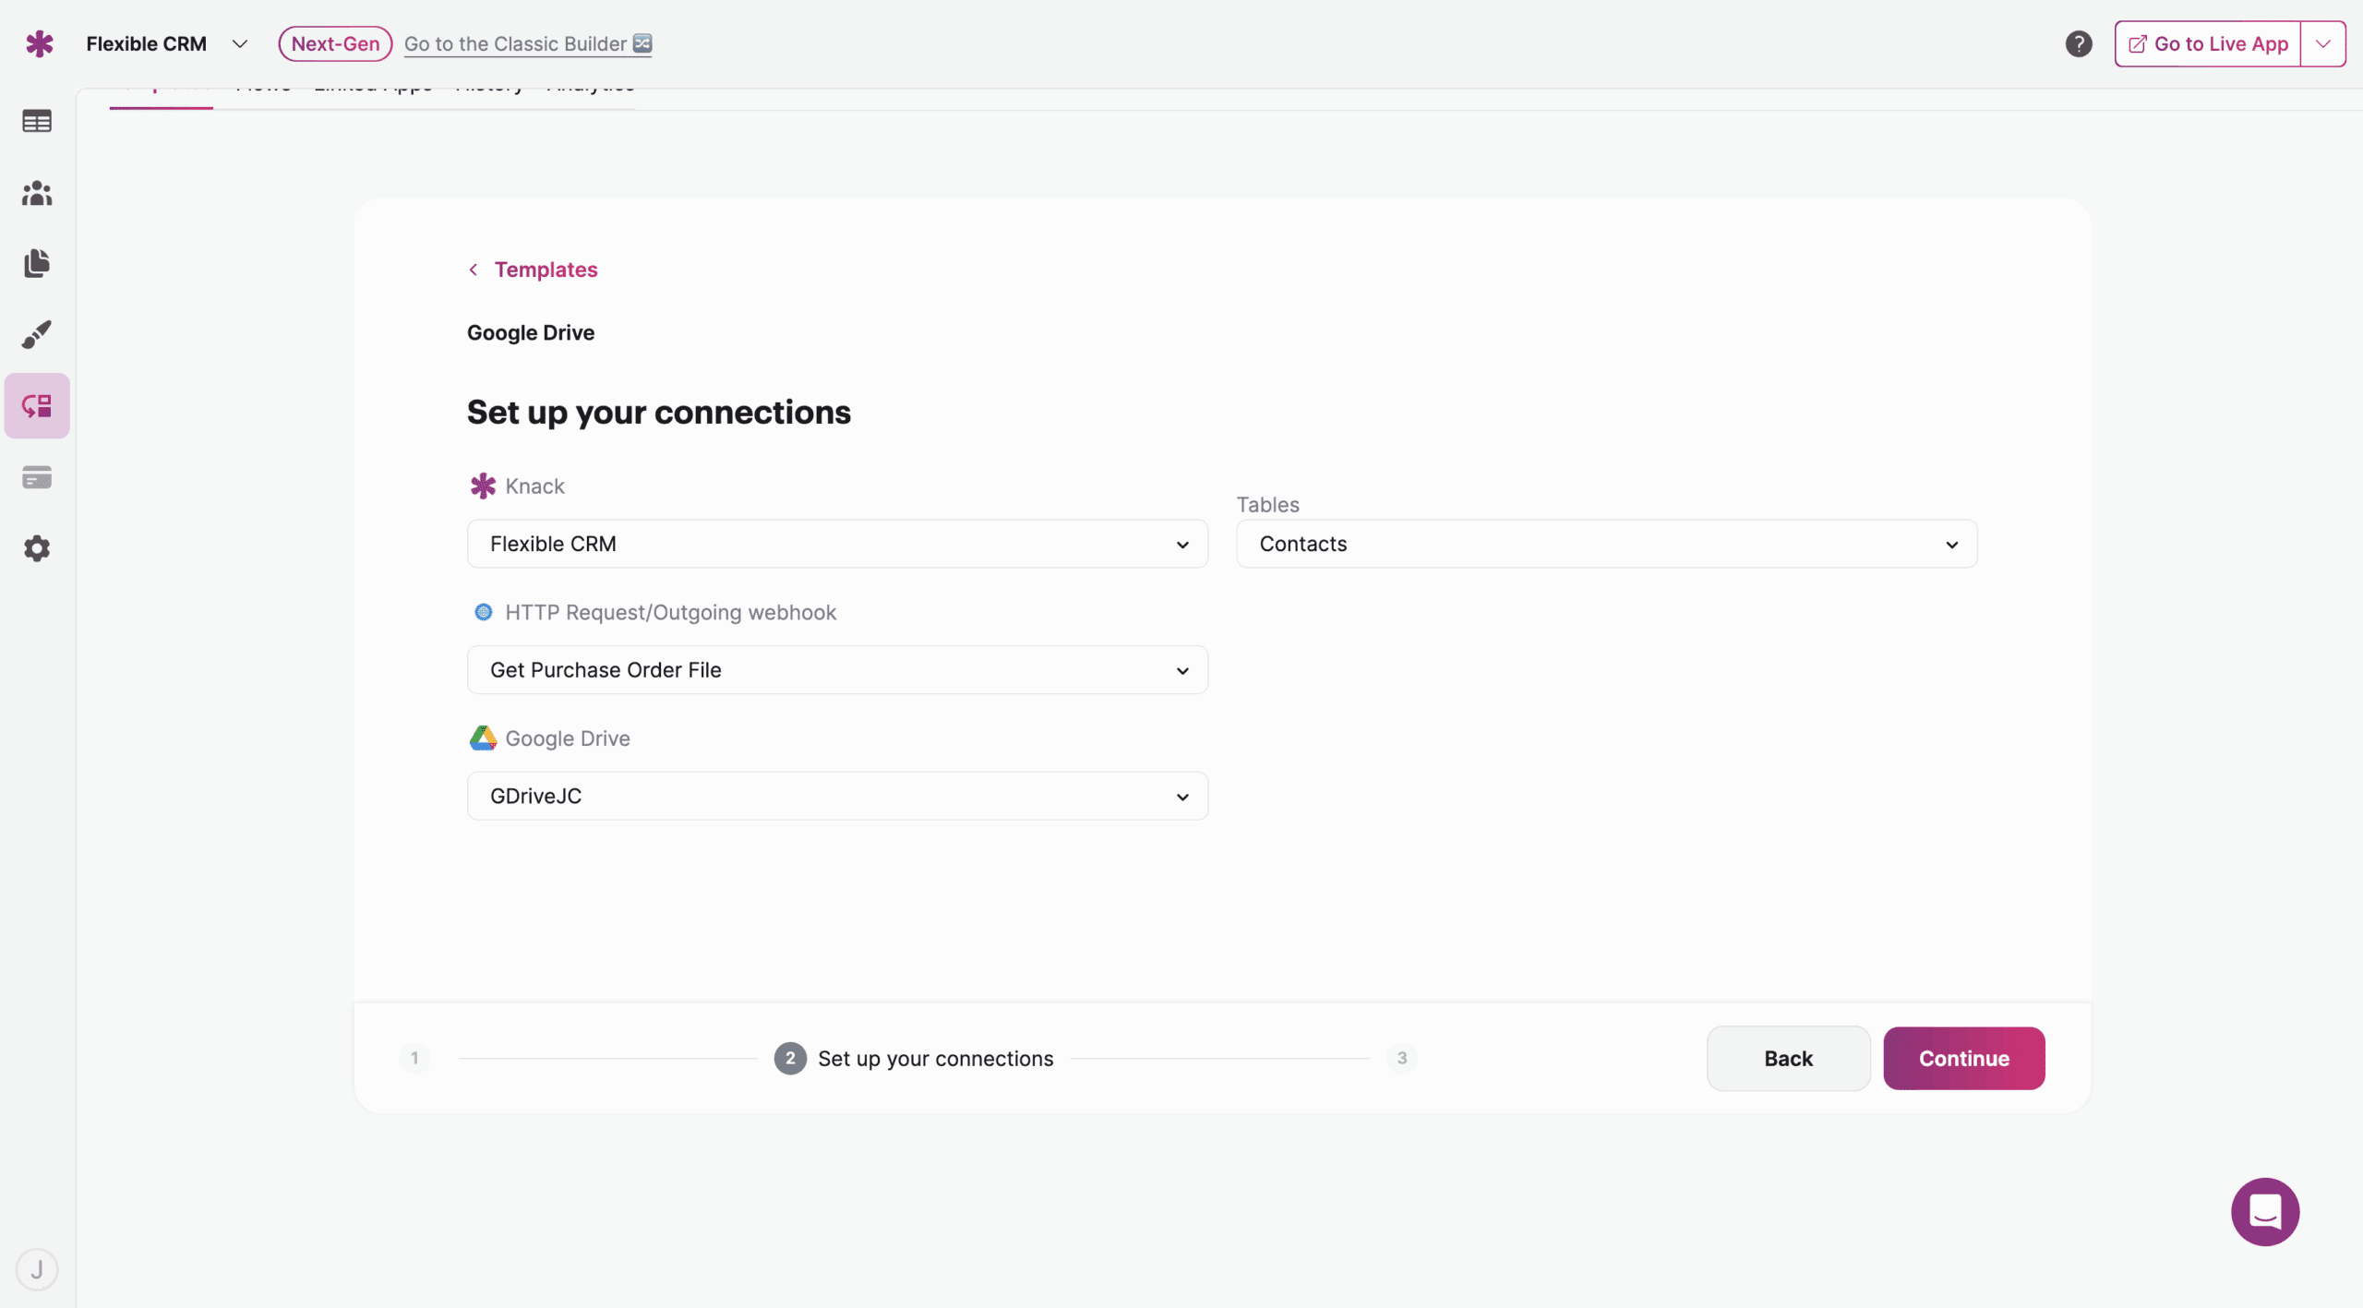The image size is (2363, 1308).
Task: Open the Settings gear sidebar icon
Action: (37, 548)
